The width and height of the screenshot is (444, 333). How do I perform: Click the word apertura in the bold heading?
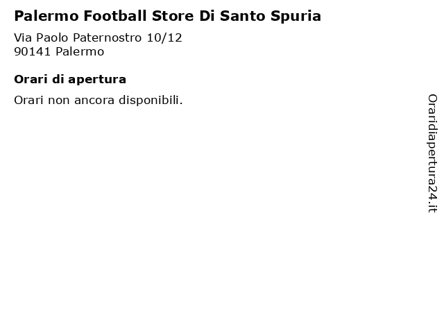[97, 80]
